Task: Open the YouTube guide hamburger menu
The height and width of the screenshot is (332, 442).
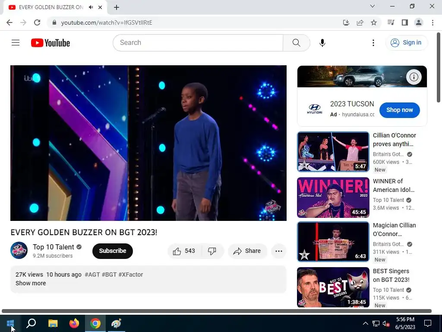Action: [16, 43]
